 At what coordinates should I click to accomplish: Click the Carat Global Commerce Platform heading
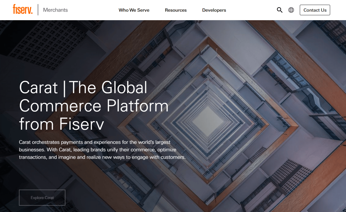coord(94,106)
